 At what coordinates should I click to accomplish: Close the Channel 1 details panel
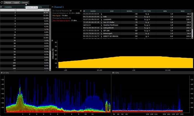(x=53, y=7)
